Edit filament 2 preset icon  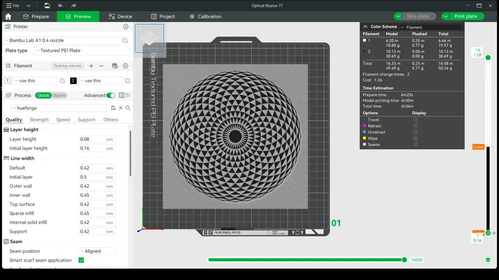[128, 81]
